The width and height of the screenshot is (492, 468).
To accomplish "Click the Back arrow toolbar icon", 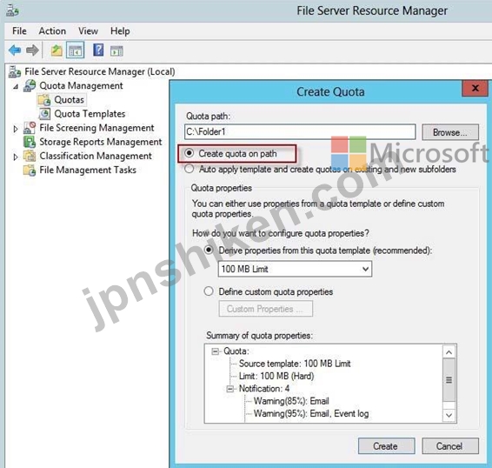I will [x=15, y=50].
